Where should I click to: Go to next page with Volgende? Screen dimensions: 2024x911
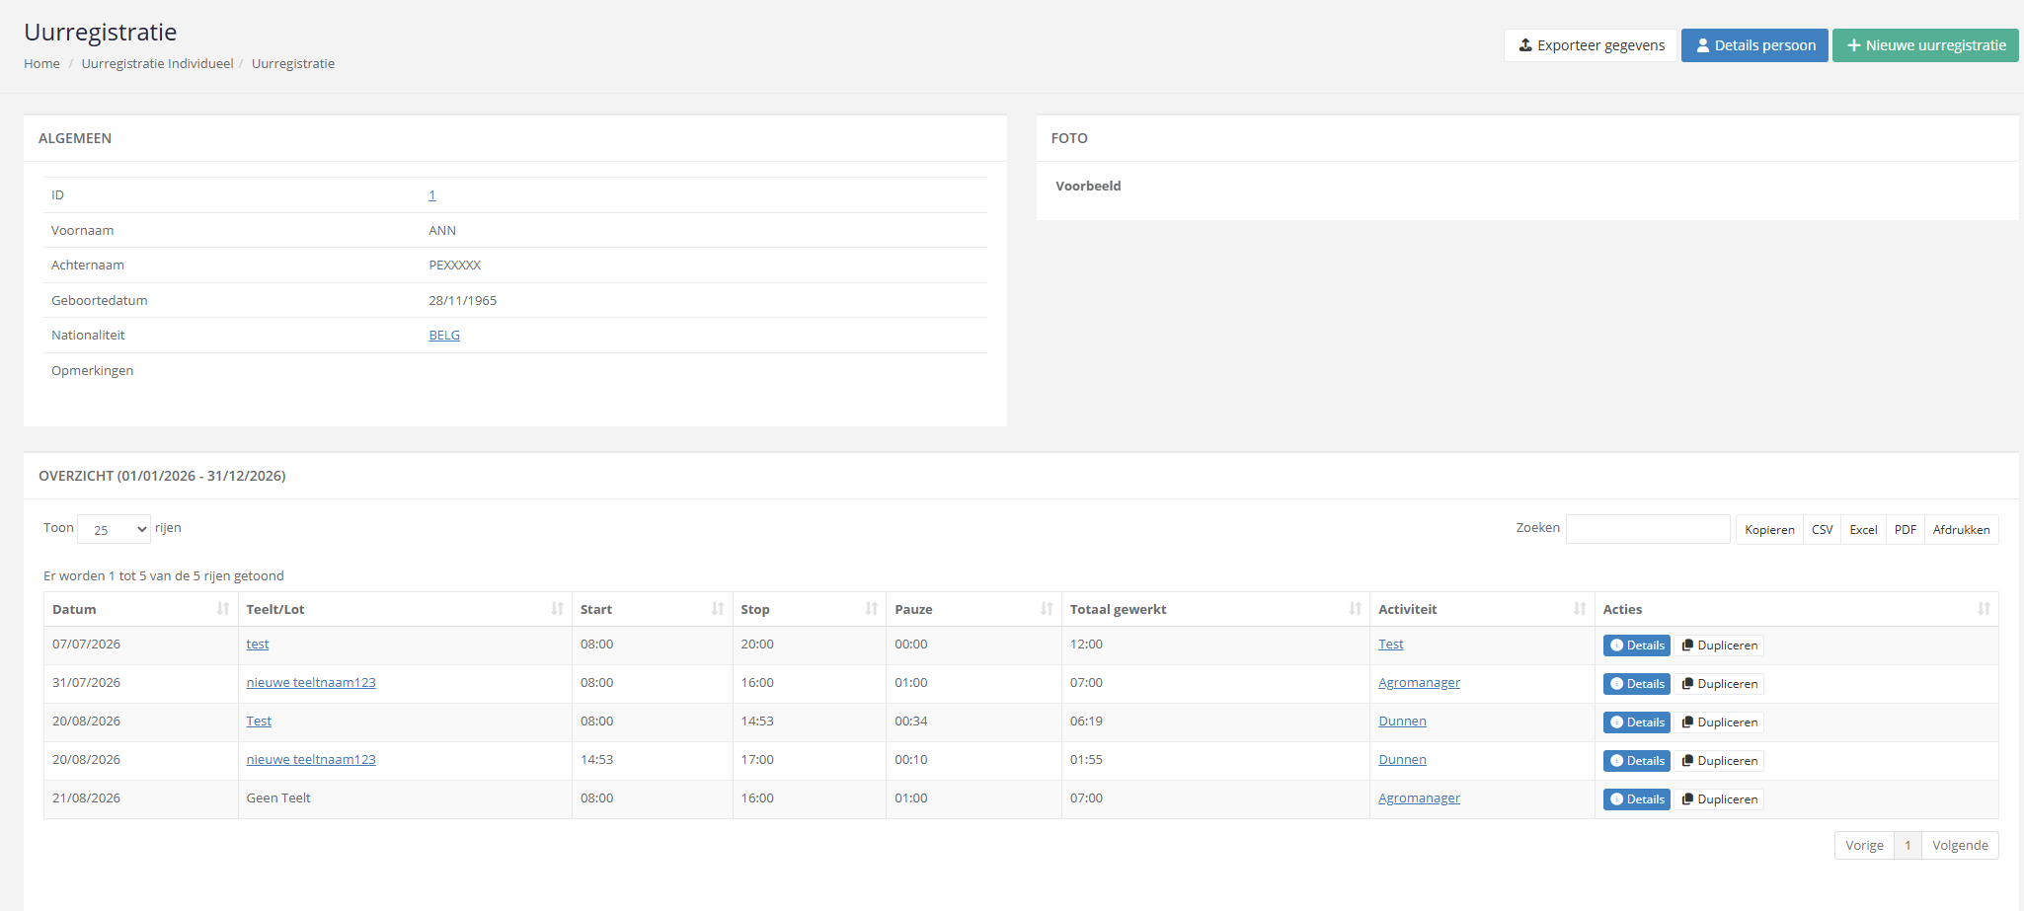pos(1960,846)
